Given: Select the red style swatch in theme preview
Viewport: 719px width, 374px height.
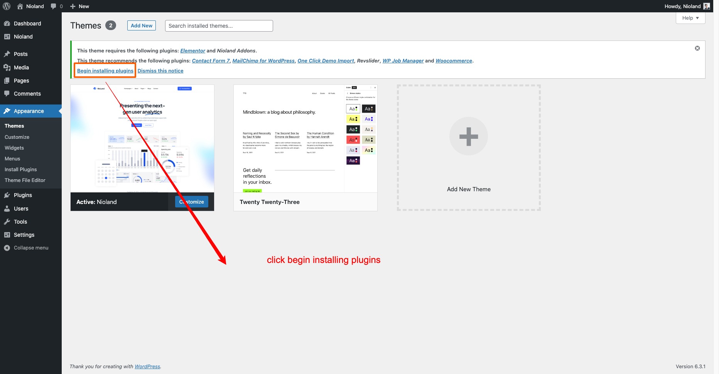Looking at the screenshot, I should (353, 140).
